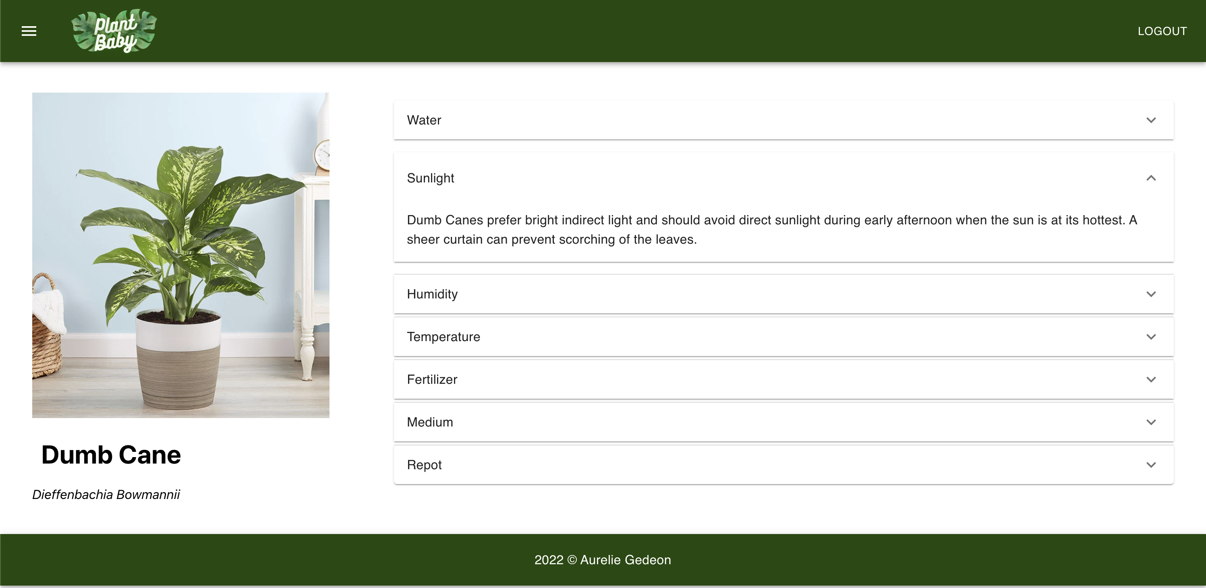Click the Medium chevron icon
The width and height of the screenshot is (1206, 588).
(x=1151, y=422)
